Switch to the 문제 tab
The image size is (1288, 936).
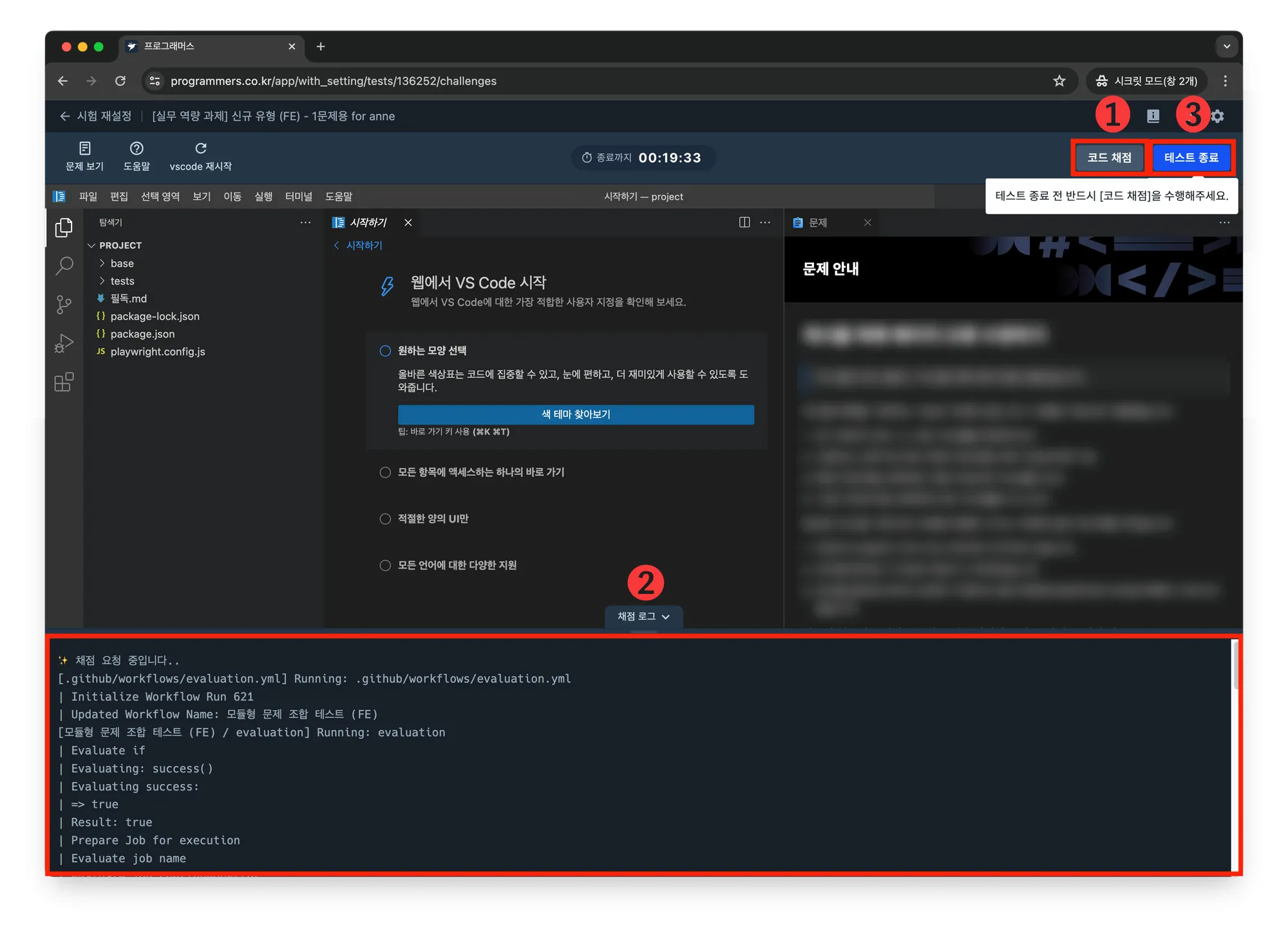(x=818, y=222)
